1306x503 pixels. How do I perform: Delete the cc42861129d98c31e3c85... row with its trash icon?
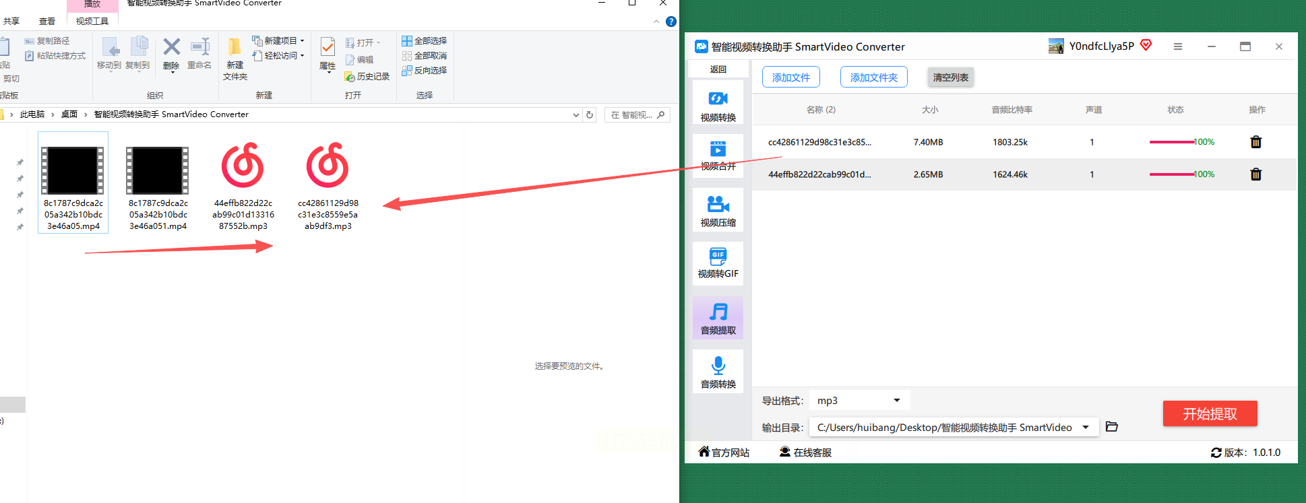[1256, 142]
